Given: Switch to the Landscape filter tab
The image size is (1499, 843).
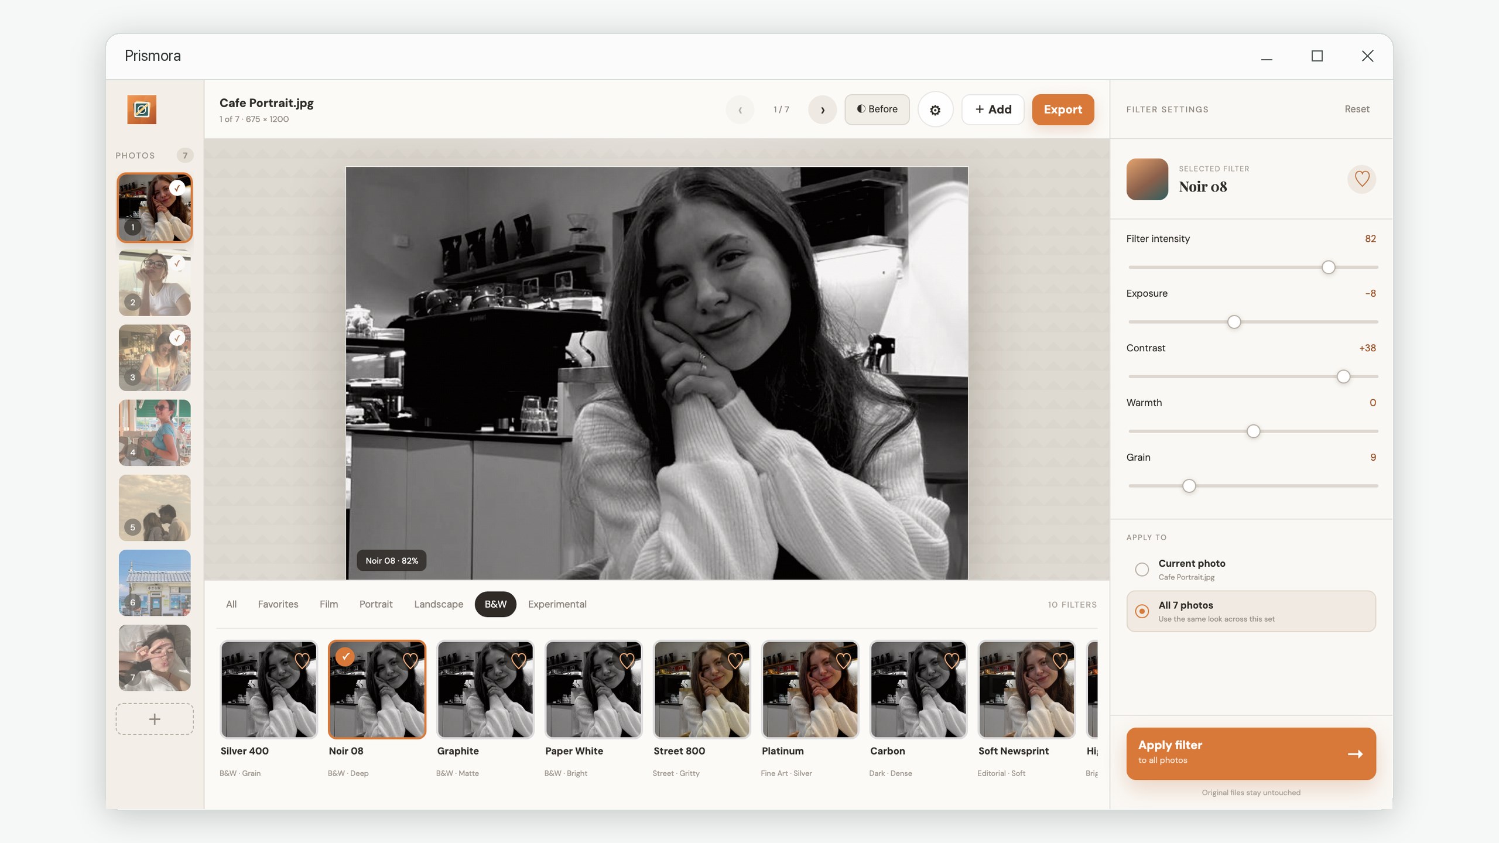Looking at the screenshot, I should pyautogui.click(x=439, y=604).
